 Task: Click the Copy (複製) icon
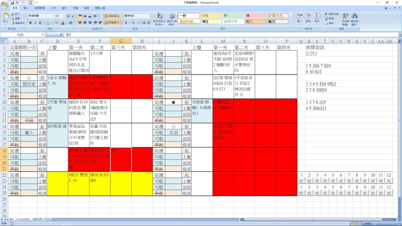point(13,18)
